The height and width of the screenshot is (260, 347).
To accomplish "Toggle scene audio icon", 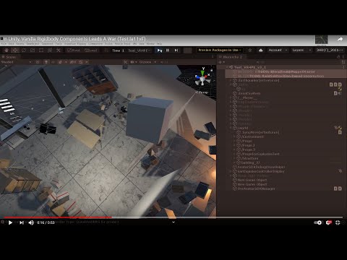I will click(53, 62).
